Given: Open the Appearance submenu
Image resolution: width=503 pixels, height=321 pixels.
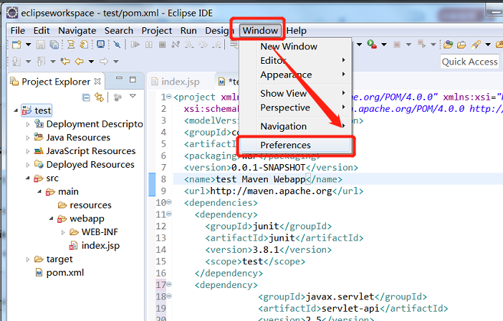Looking at the screenshot, I should coord(295,75).
